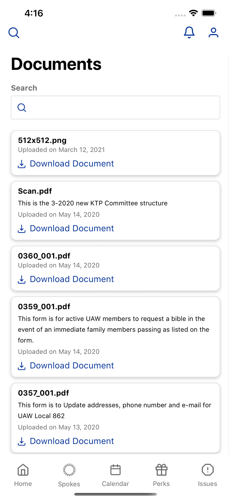Select the 0360_001.pdf file title

click(x=44, y=256)
